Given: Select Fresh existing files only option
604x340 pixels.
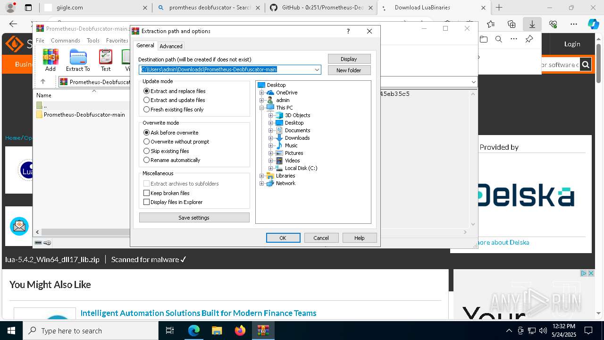Looking at the screenshot, I should pyautogui.click(x=174, y=110).
